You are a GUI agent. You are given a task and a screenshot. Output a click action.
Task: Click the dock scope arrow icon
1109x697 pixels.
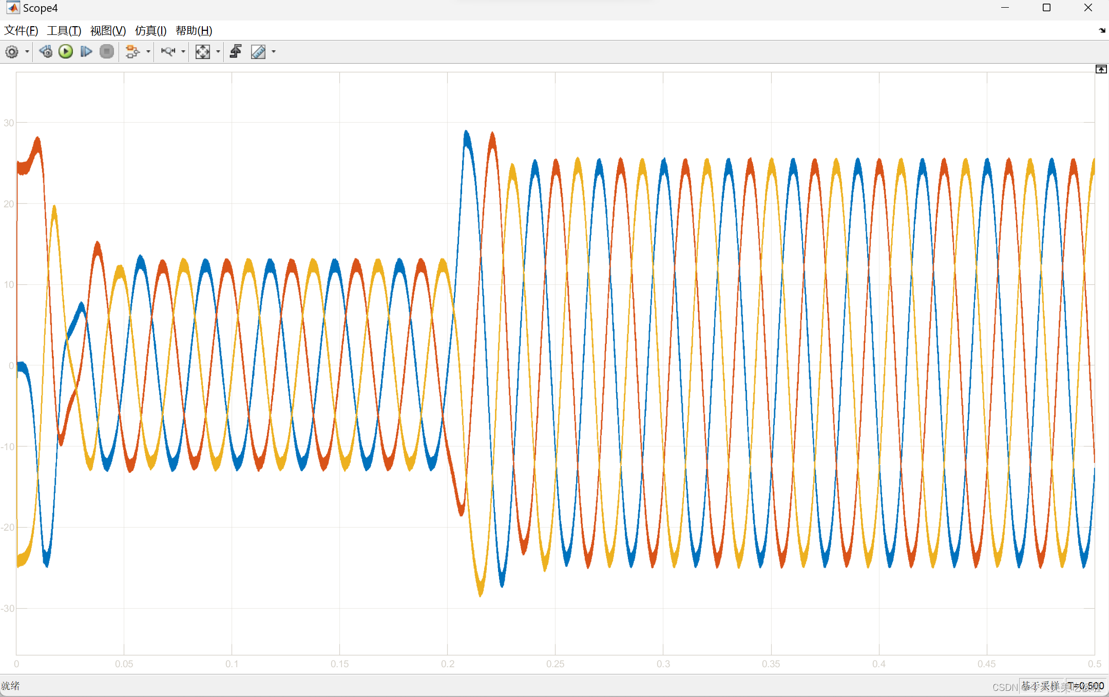click(1102, 31)
